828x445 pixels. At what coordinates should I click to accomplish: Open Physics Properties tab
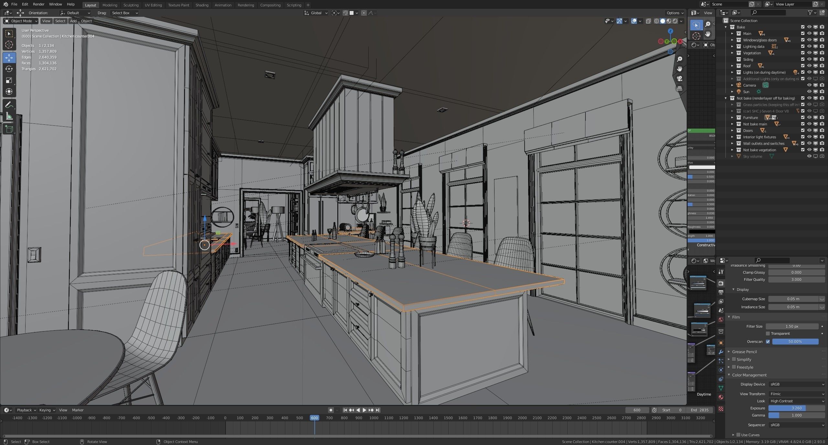pyautogui.click(x=721, y=370)
